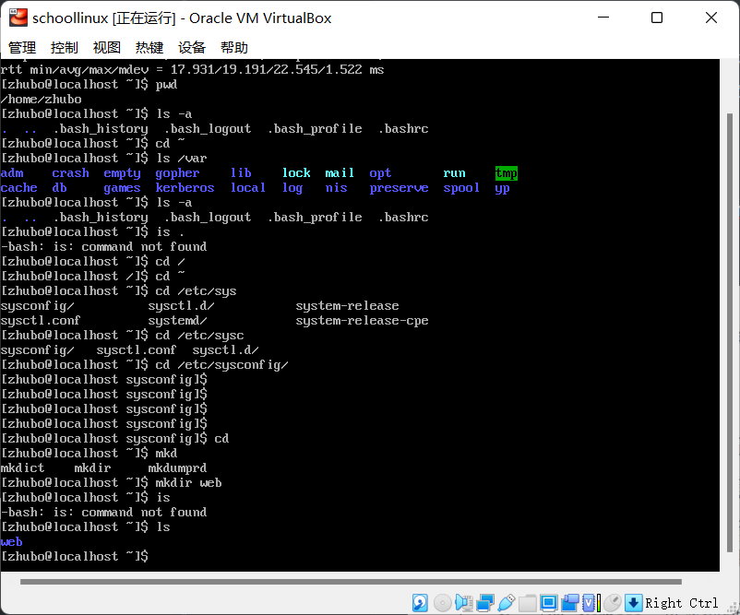Open the hard disk activity indicator
The height and width of the screenshot is (615, 740).
coord(420,602)
